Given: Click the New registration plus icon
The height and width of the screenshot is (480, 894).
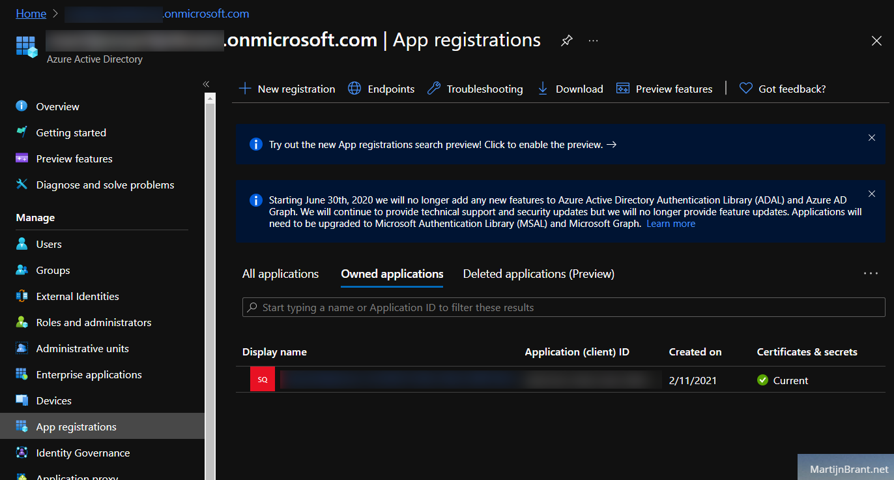Looking at the screenshot, I should [245, 89].
